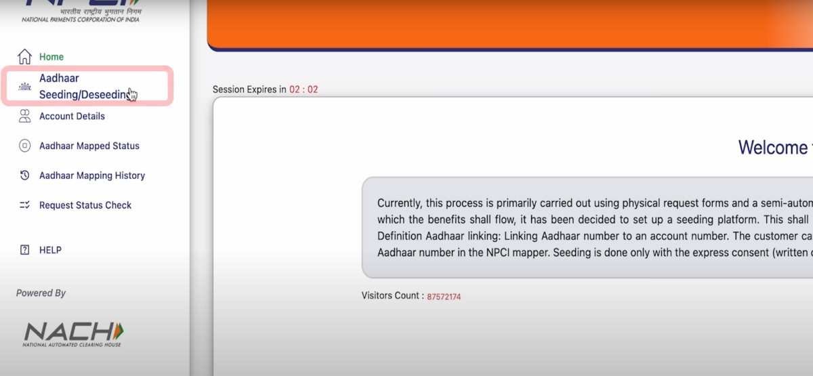The image size is (813, 376).
Task: View Aadhaar Mapping History text entry
Action: [92, 175]
